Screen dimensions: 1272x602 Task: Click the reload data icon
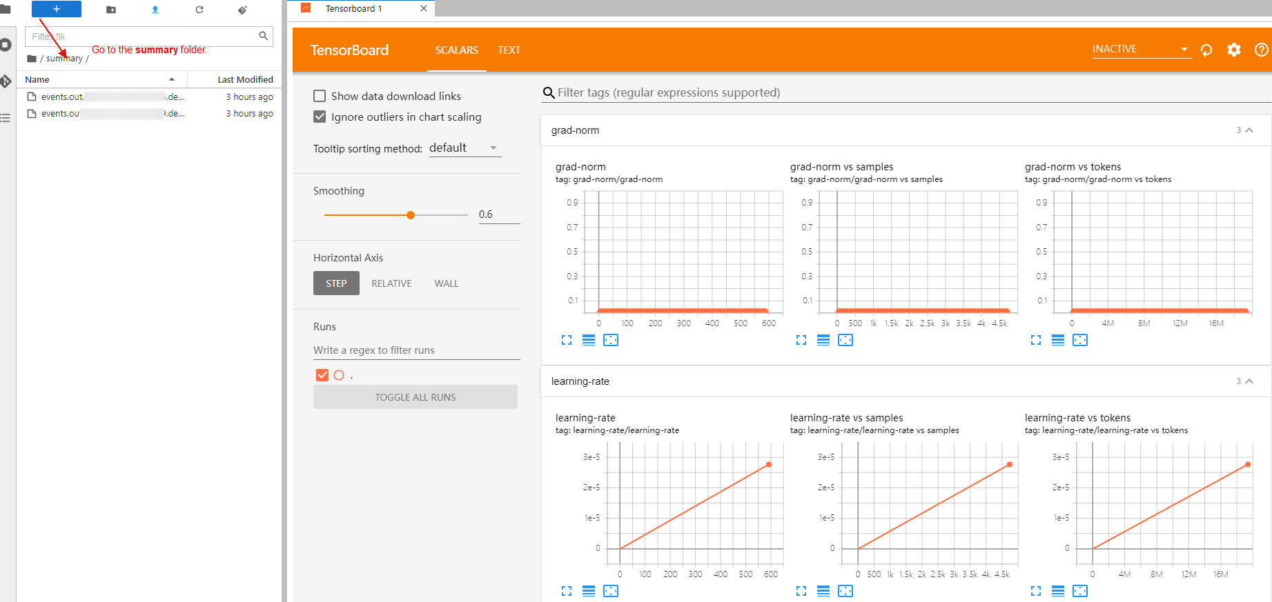coord(1206,50)
